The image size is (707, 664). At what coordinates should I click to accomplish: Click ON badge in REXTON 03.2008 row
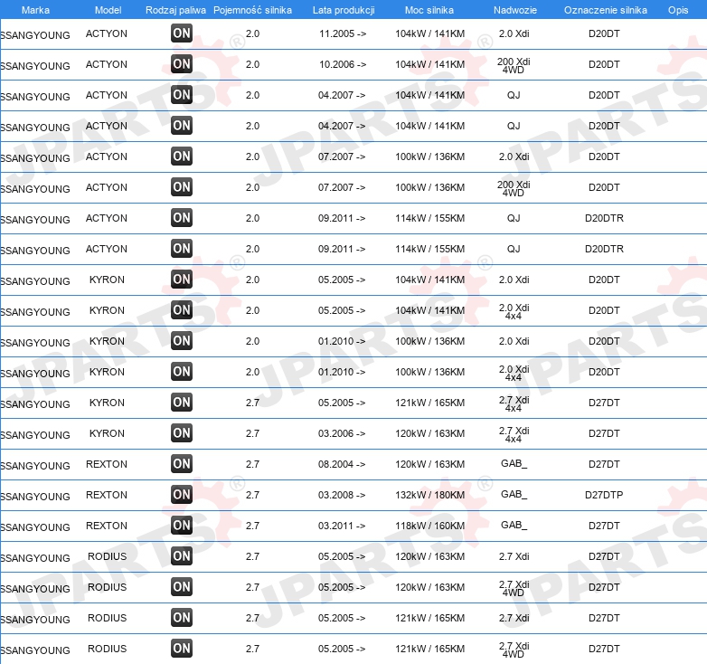coord(182,495)
